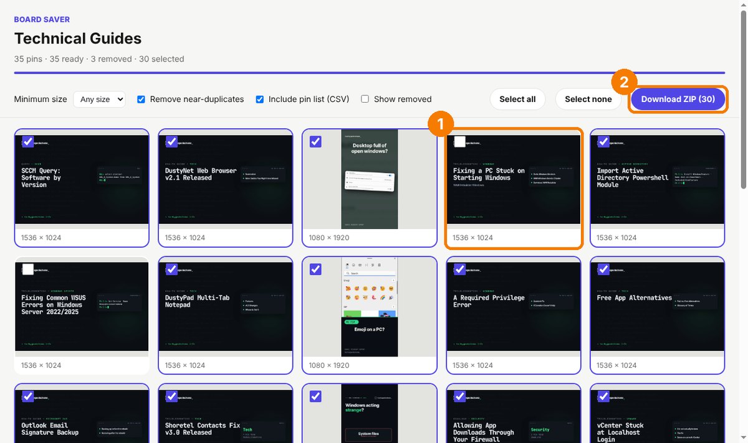This screenshot has height=443, width=748.
Task: Uncheck the Outlook Email Signature Backup checkbox
Action: 28,396
